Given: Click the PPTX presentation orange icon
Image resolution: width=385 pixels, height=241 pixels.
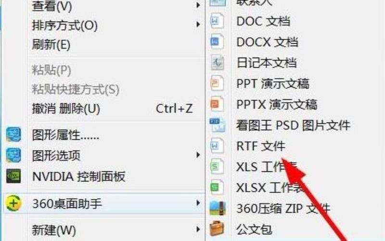Looking at the screenshot, I should point(217,104).
